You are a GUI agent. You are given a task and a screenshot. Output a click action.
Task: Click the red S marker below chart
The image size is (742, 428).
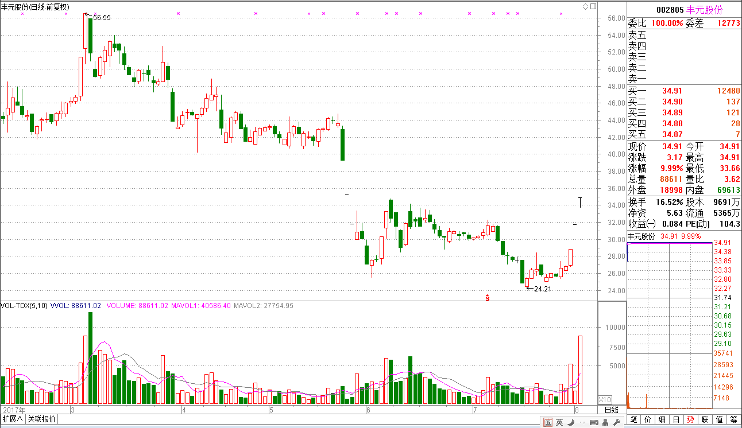[488, 298]
